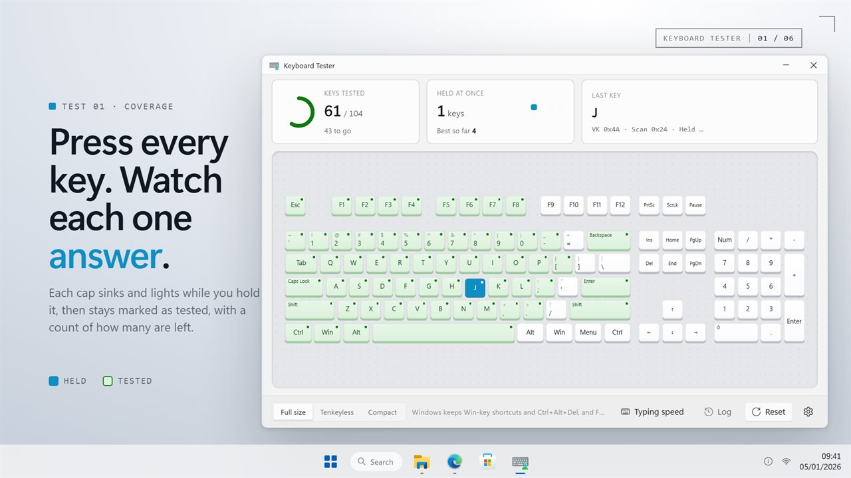Switch to the Compact layout
The width and height of the screenshot is (851, 478).
point(382,412)
